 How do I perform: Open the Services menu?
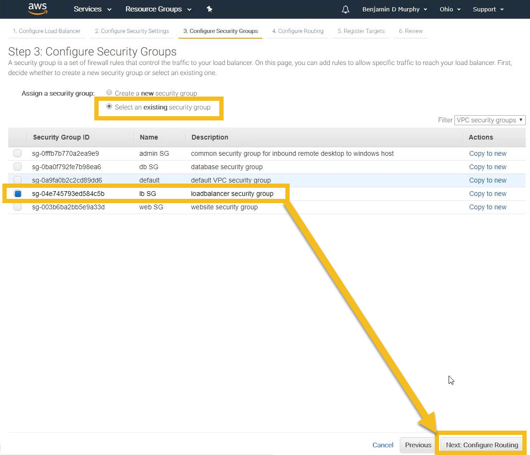pyautogui.click(x=92, y=9)
